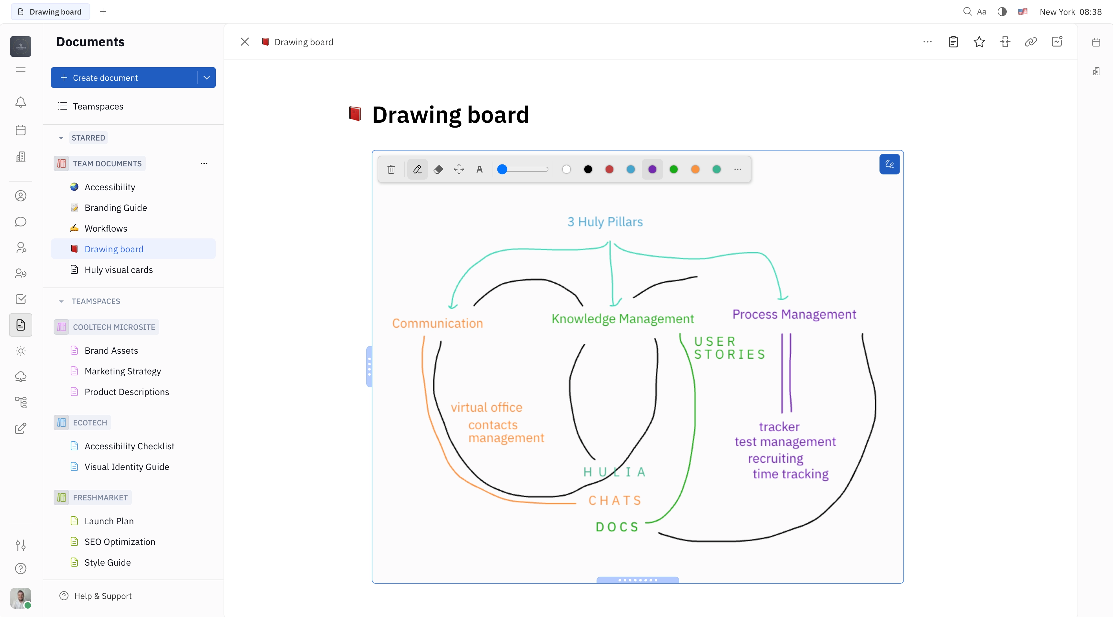Activate the Move tool in drawing toolbar
The height and width of the screenshot is (617, 1113).
click(x=458, y=169)
